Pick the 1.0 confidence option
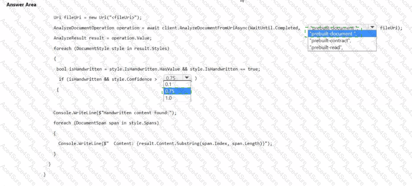The width and height of the screenshot is (412, 186). (177, 98)
